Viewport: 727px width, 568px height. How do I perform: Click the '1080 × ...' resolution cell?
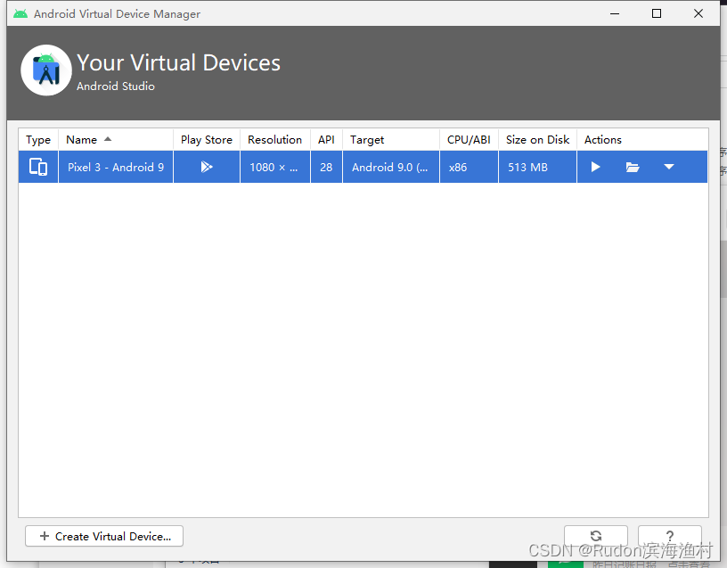275,167
